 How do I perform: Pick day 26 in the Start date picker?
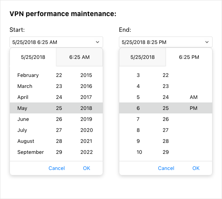tap(59, 119)
